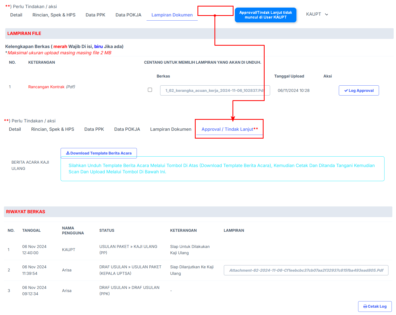This screenshot has width=396, height=315.
Task: Switch to Data POKJA tab beside underlined Lampiran Dokumen
Action: coord(128,15)
